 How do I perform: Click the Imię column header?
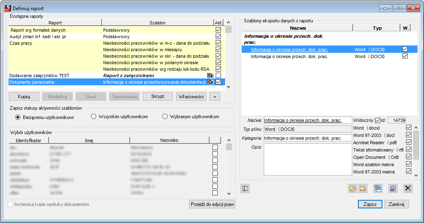coord(89,140)
